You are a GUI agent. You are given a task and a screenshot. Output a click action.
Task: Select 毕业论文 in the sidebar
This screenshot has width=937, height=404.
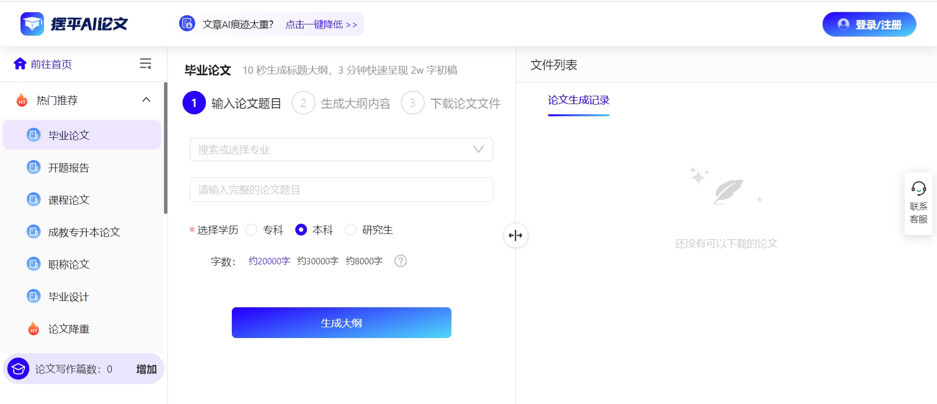point(82,135)
